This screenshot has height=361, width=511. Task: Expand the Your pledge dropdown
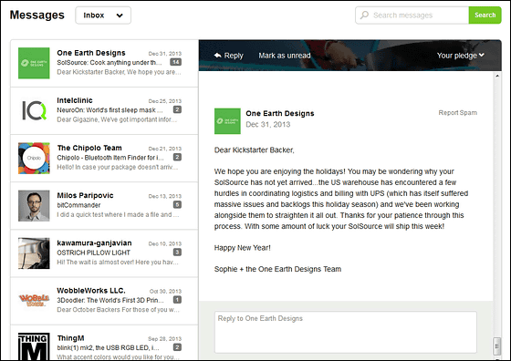pos(461,56)
